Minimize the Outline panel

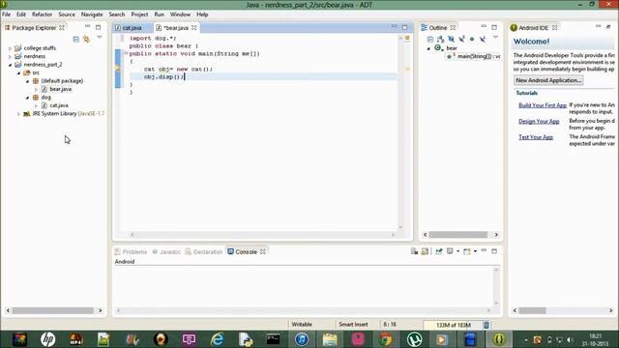tap(484, 26)
